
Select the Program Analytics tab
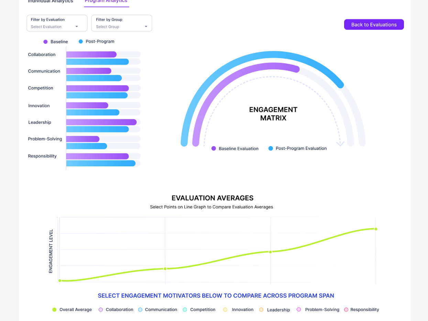106,1
